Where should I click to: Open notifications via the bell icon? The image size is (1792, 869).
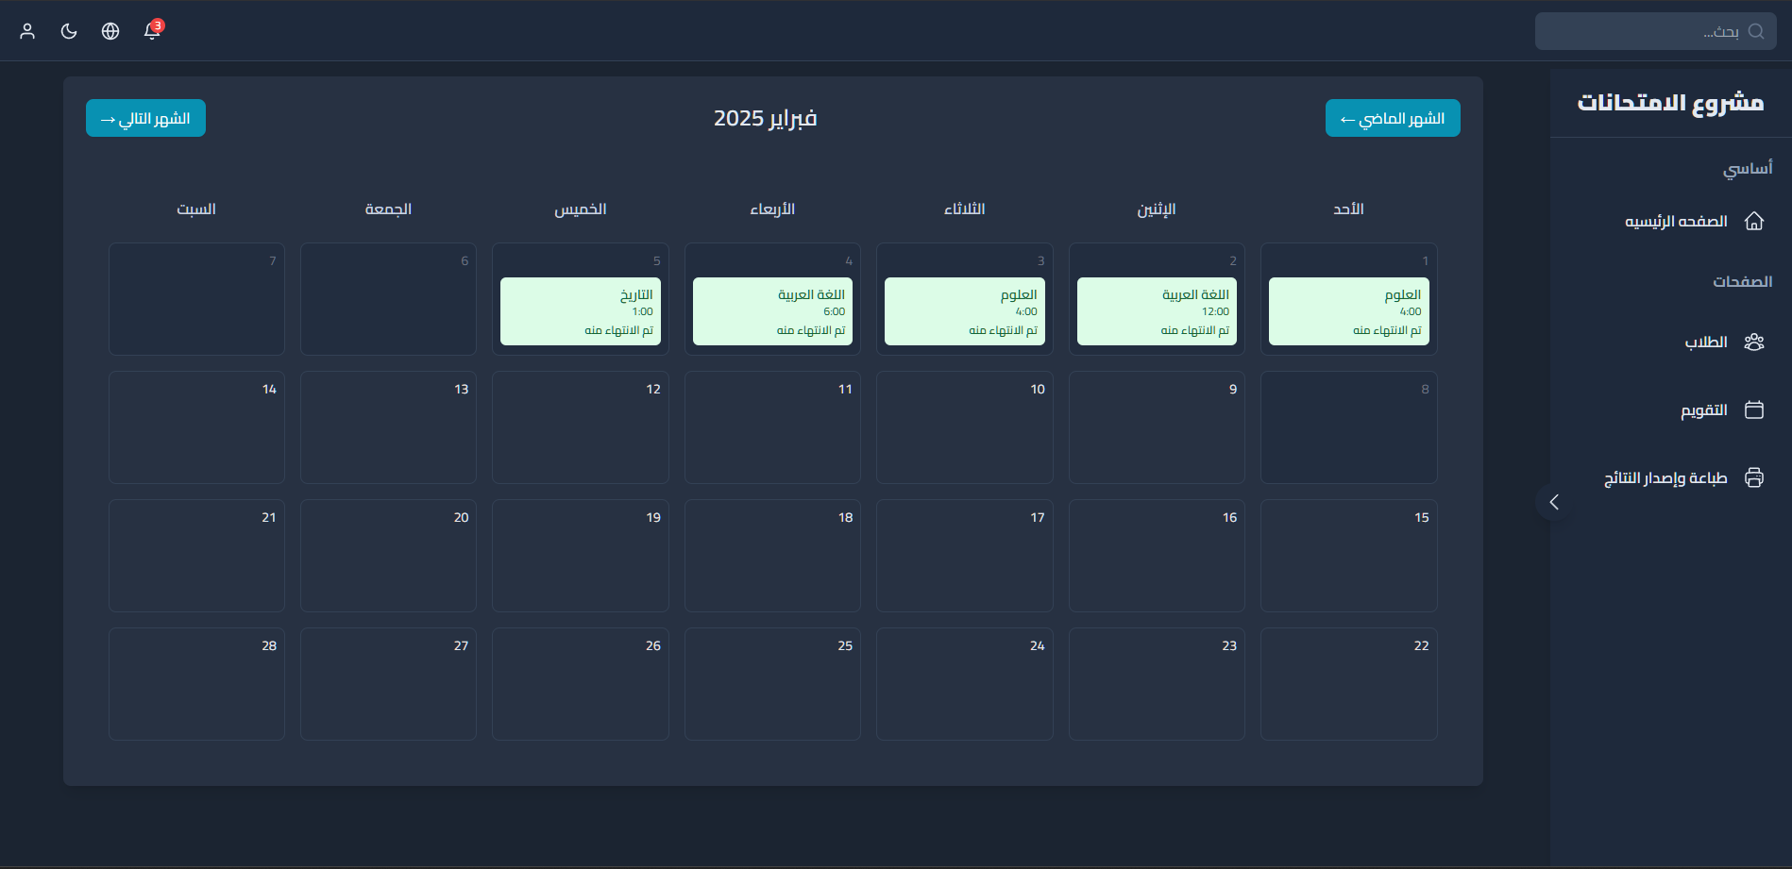pyautogui.click(x=150, y=31)
